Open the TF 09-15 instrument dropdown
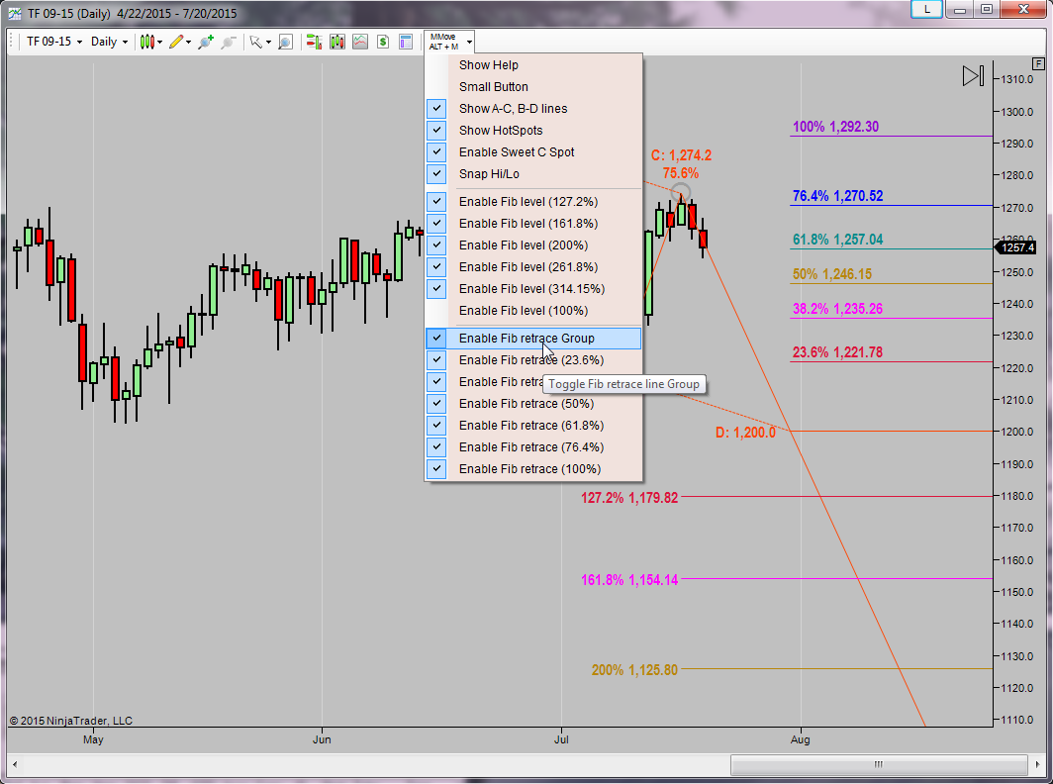This screenshot has width=1053, height=784. click(x=54, y=42)
